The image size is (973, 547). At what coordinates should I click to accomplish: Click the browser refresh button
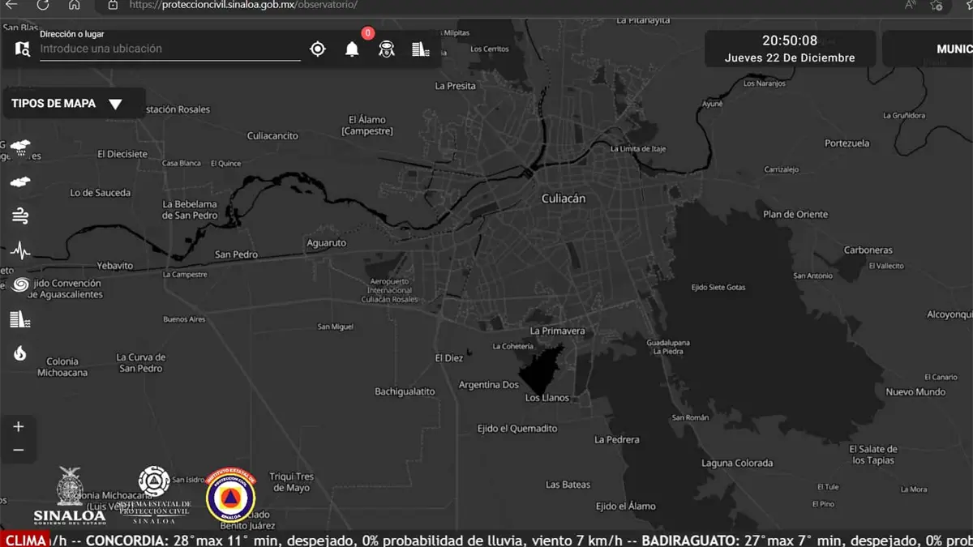tap(43, 5)
